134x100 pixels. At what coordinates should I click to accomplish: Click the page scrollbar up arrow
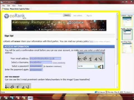(x=117, y=14)
